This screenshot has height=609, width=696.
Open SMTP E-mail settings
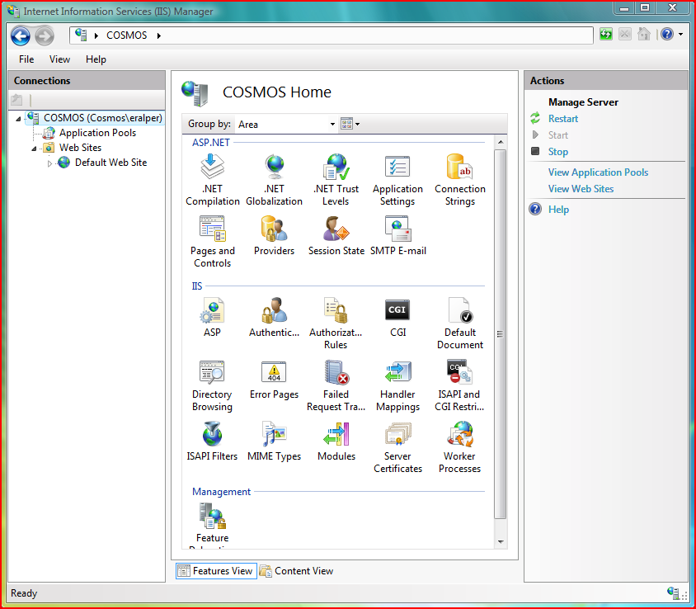pos(397,236)
